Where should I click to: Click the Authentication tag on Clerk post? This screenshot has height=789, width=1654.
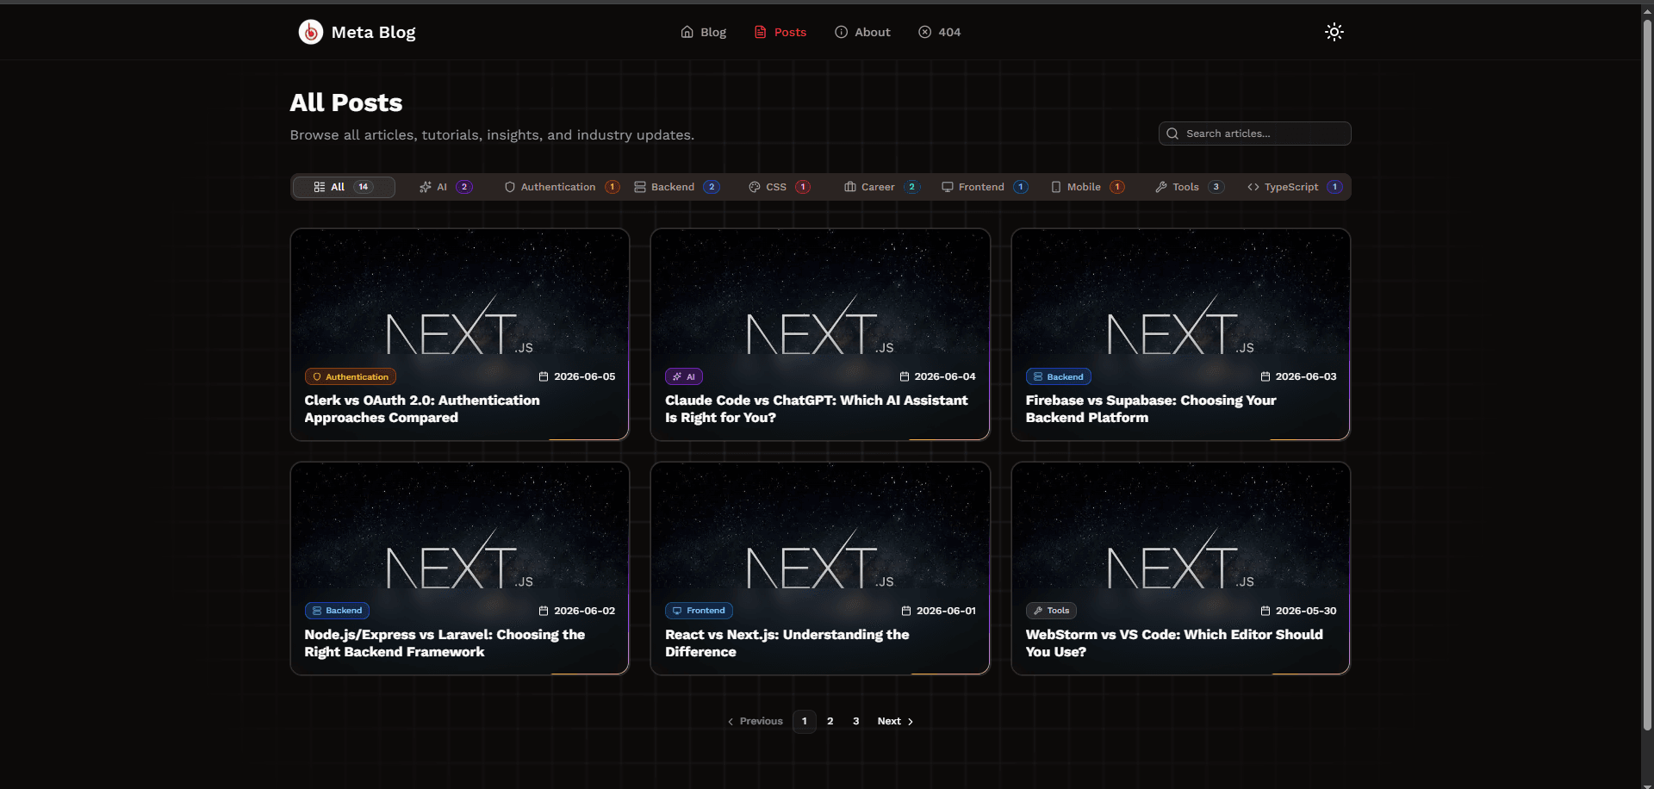click(x=350, y=376)
